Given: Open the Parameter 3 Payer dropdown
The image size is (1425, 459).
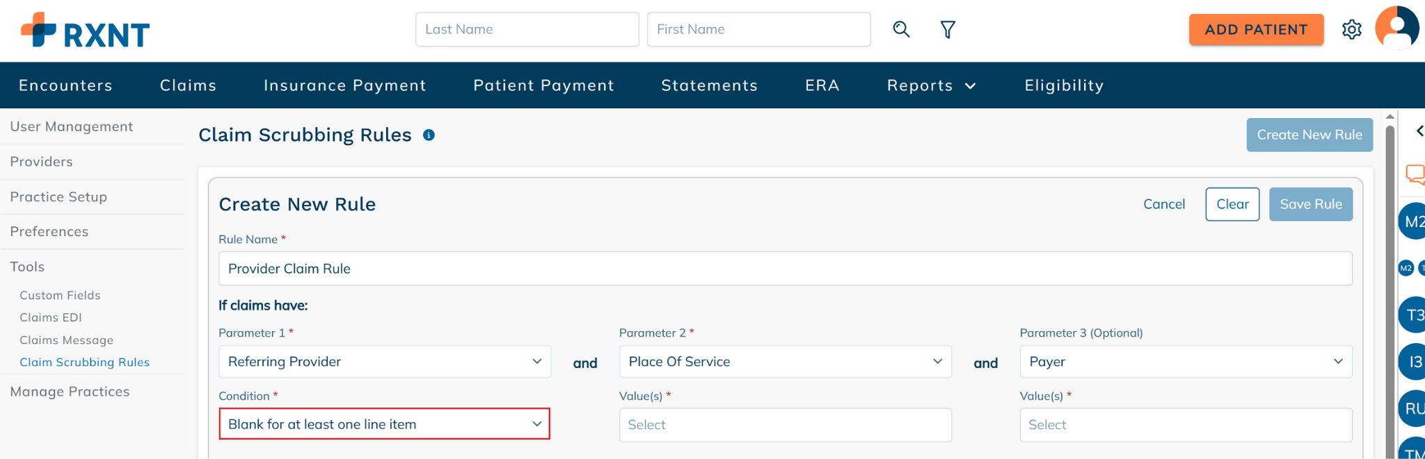Looking at the screenshot, I should tap(1186, 362).
